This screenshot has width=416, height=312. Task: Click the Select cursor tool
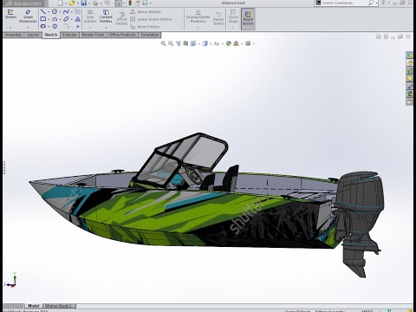click(x=119, y=3)
